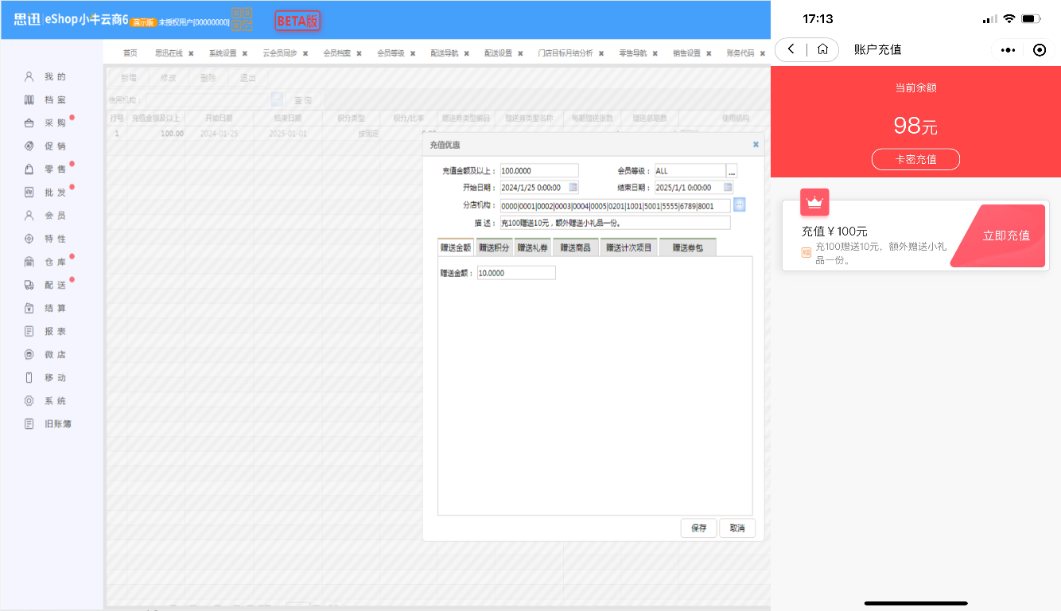The image size is (1061, 611).
Task: Open the 零售 retail sidebar icon
Action: point(29,169)
